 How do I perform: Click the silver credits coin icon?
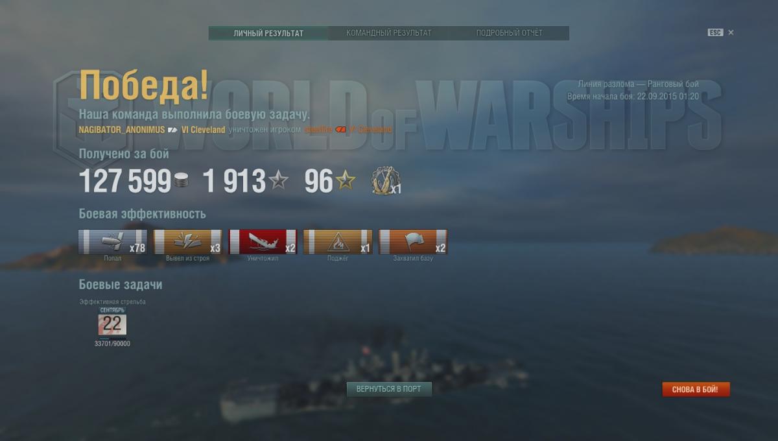click(182, 181)
